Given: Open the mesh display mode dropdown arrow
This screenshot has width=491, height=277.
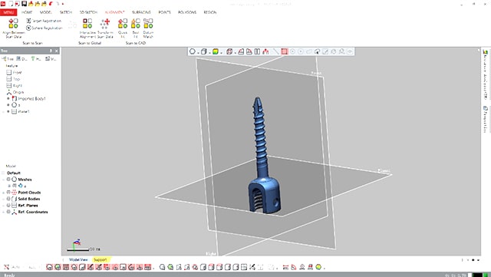Looking at the screenshot, I should (198, 53).
